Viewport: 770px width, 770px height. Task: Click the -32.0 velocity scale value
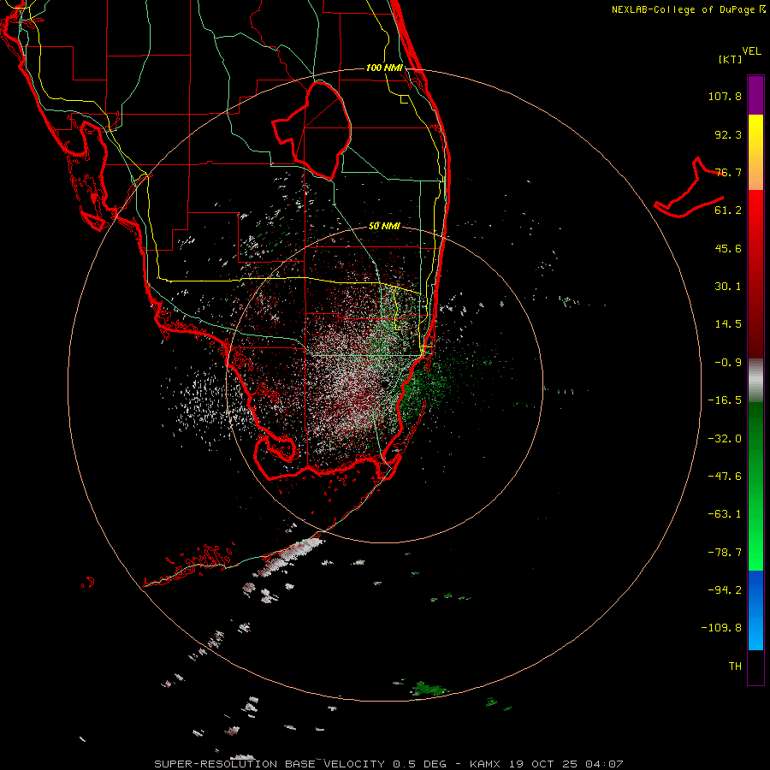tap(725, 439)
